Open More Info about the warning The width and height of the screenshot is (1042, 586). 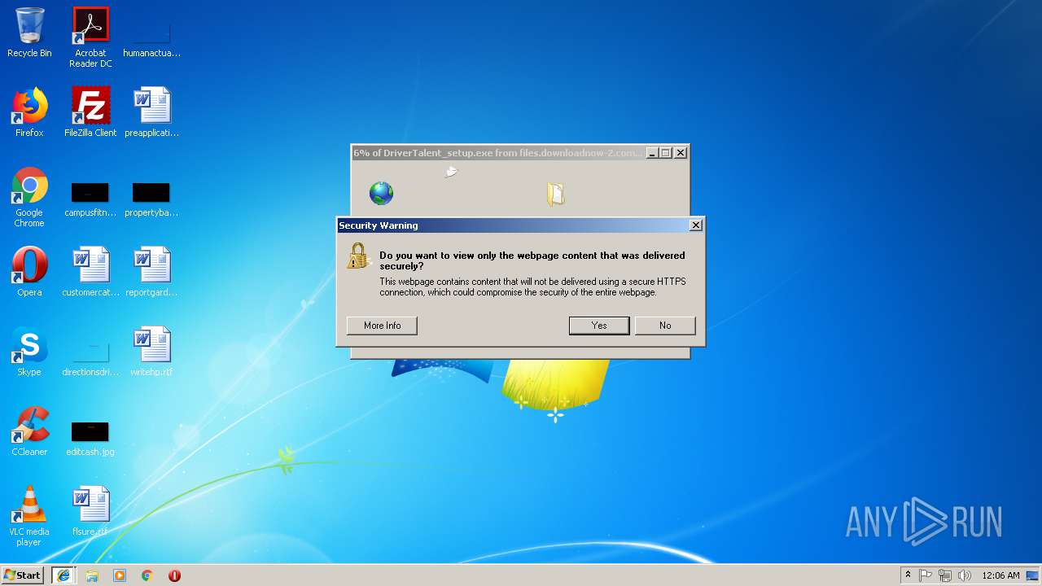[382, 326]
